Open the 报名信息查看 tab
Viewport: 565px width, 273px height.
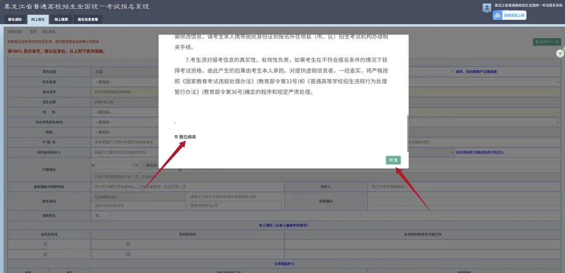[87, 20]
